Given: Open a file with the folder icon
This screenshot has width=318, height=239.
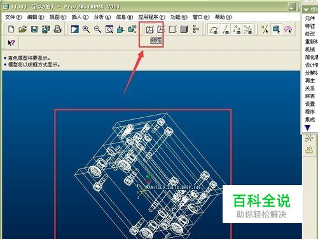Looking at the screenshot, I should [x=23, y=29].
